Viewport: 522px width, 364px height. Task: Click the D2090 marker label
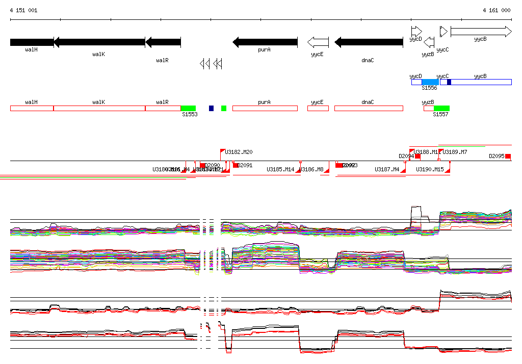click(x=212, y=165)
